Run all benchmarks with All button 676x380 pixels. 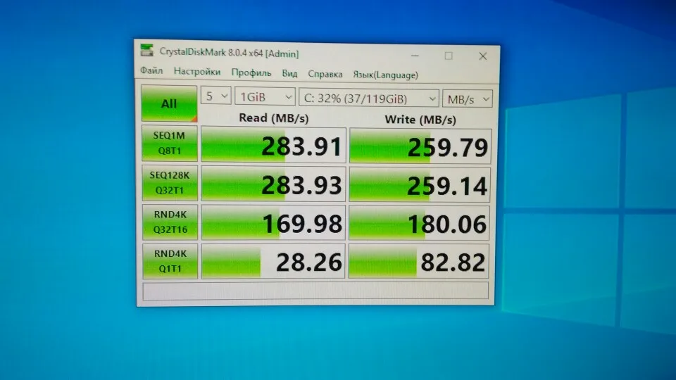[x=169, y=103]
